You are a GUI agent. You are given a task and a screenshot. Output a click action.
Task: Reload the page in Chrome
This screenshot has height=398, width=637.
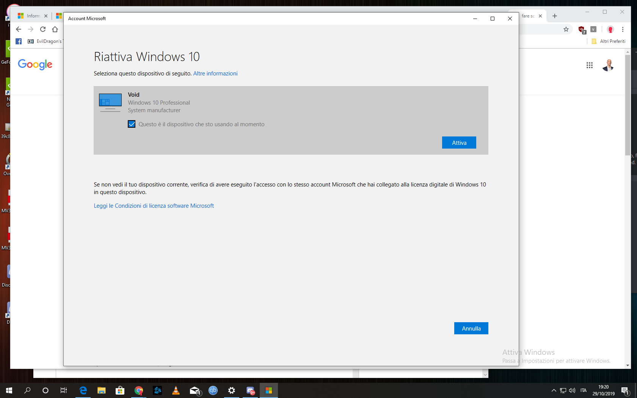pos(43,29)
